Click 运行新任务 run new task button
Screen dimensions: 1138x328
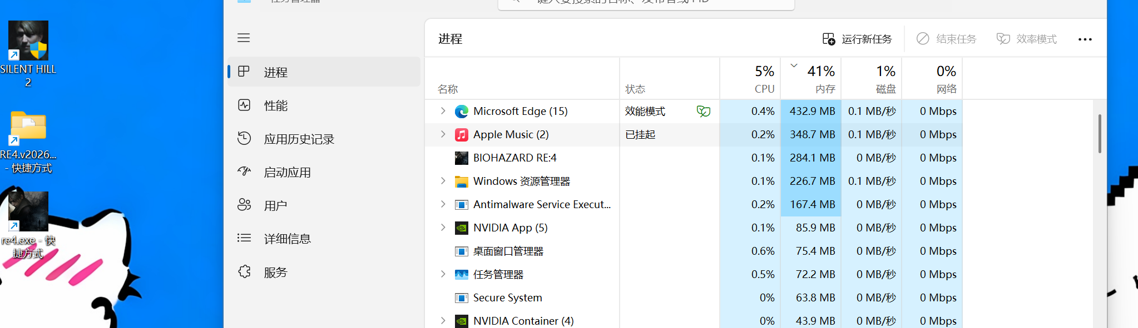tap(857, 39)
